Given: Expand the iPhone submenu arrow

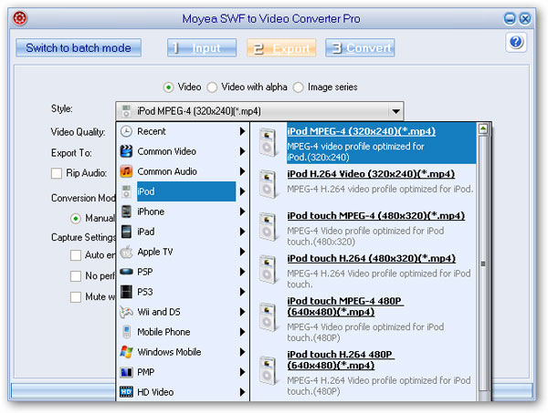Looking at the screenshot, I should tap(242, 212).
